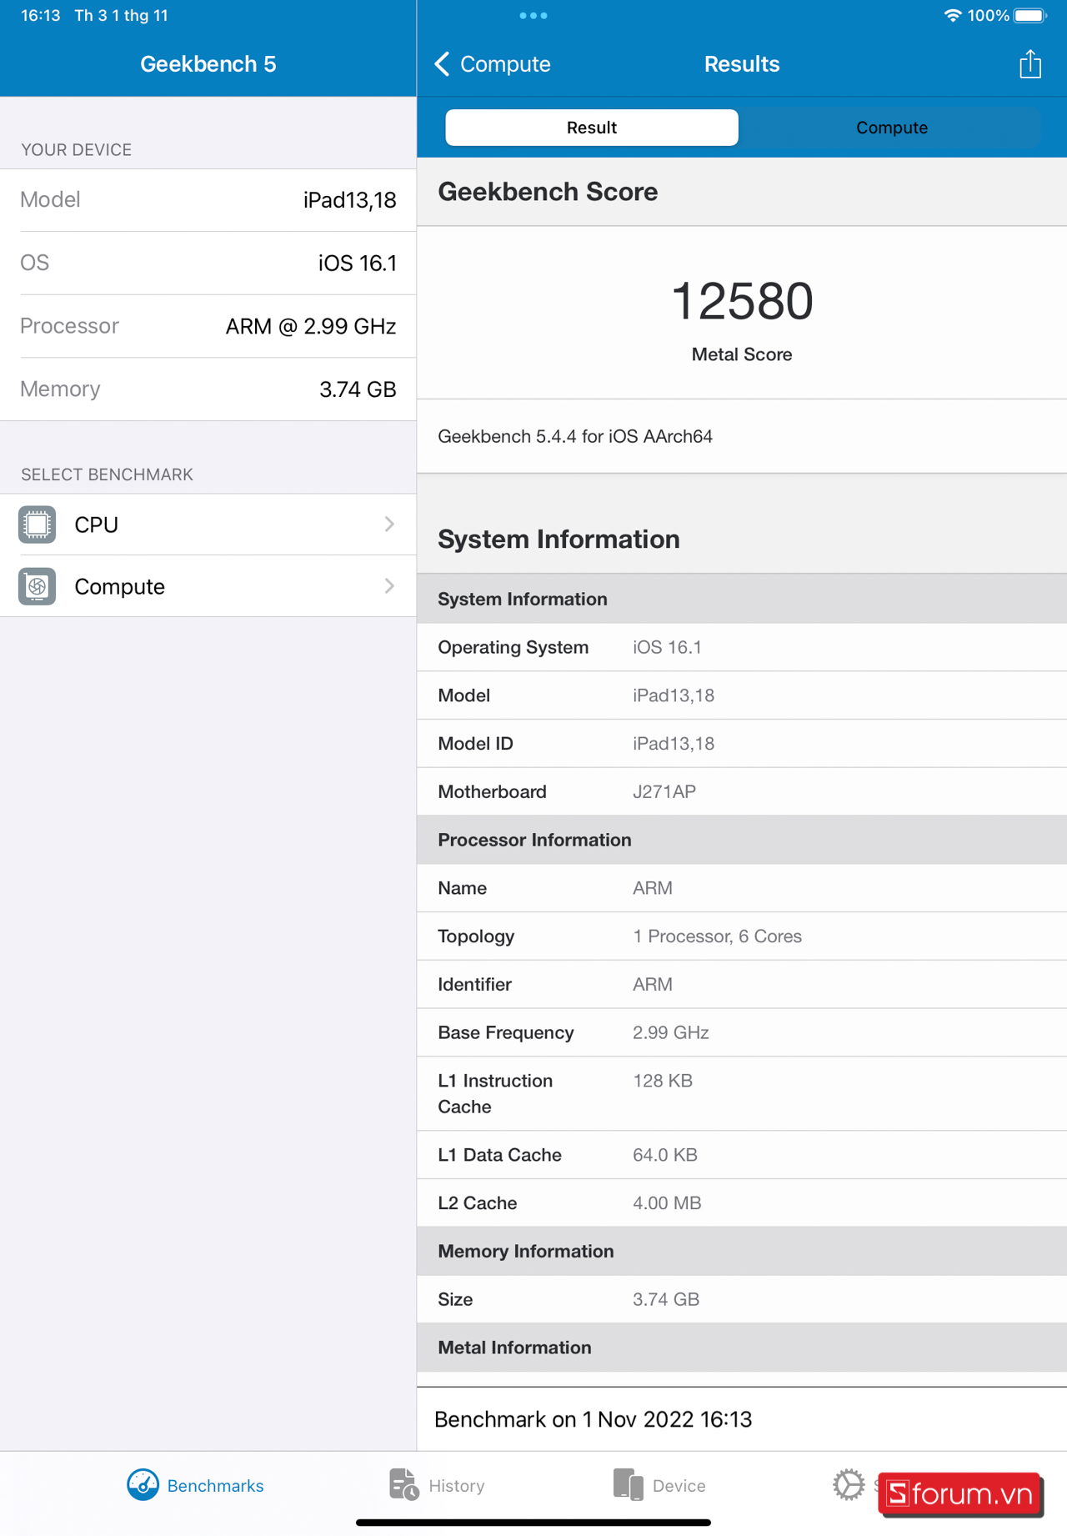
Task: Tap the History icon in the bottom bar
Action: click(404, 1485)
